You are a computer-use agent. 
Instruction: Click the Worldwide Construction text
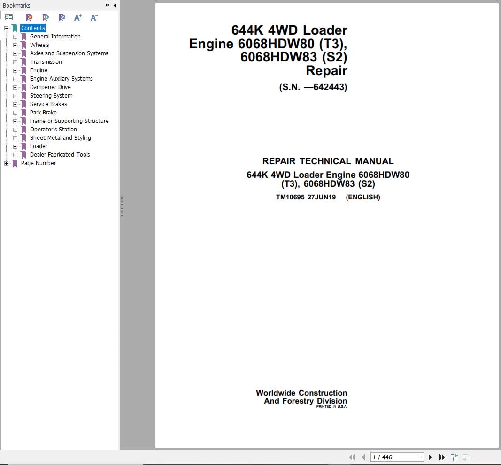point(301,393)
